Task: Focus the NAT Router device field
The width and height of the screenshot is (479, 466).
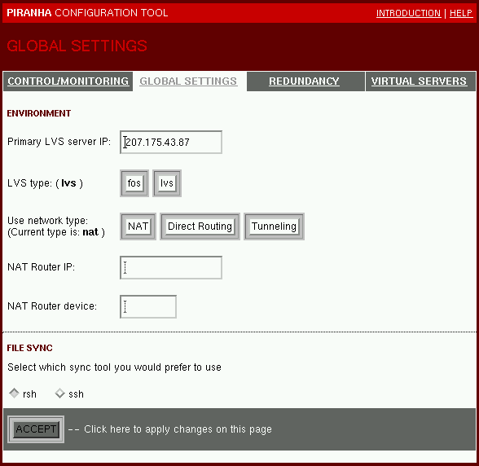Action: pos(148,306)
